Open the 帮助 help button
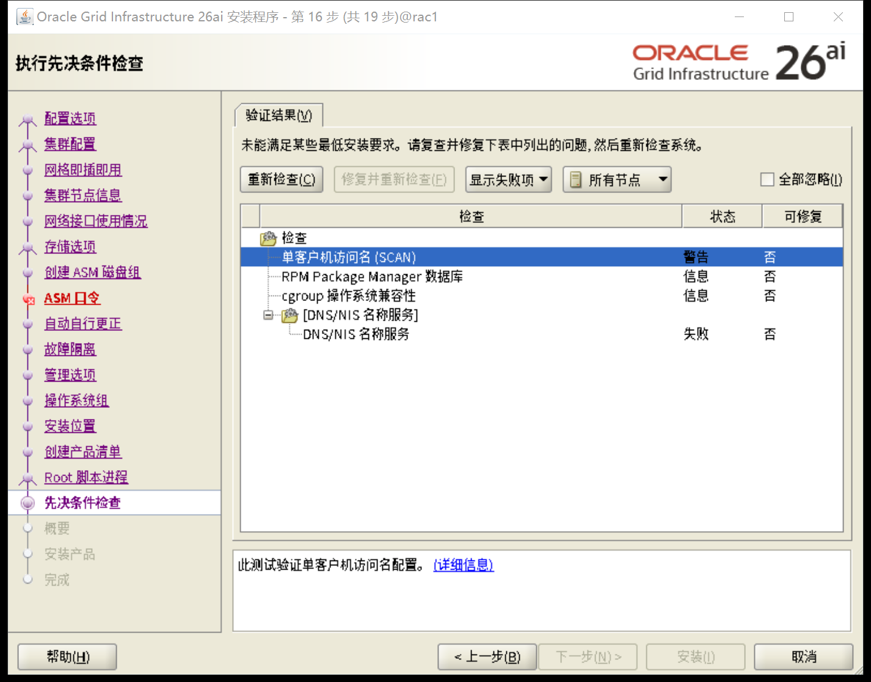 coord(67,657)
